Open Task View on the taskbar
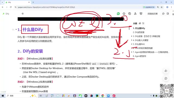 pos(41,96)
